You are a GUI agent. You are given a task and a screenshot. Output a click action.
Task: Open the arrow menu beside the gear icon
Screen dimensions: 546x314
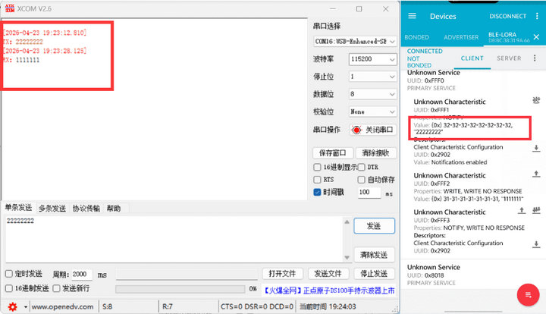(x=26, y=307)
